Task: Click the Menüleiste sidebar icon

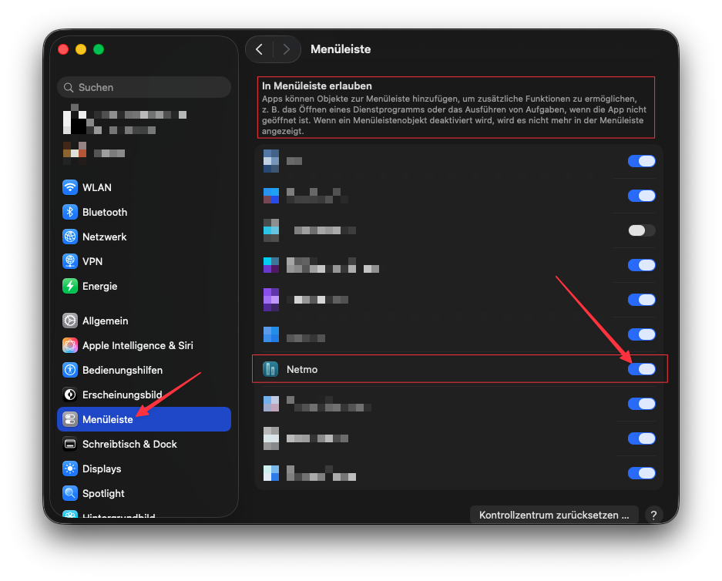Action: pyautogui.click(x=70, y=419)
